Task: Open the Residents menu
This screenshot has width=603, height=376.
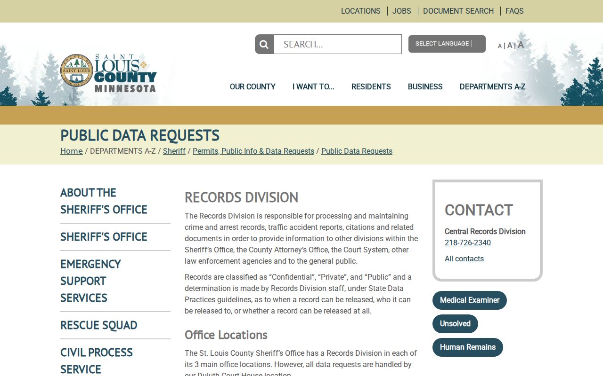Action: pyautogui.click(x=371, y=86)
